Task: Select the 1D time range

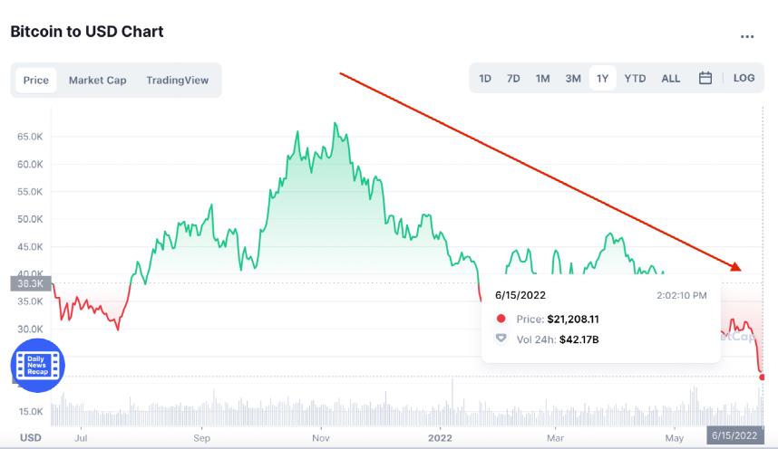Action: tap(485, 79)
